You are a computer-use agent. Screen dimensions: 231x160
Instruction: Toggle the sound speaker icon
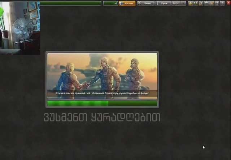pos(212,3)
